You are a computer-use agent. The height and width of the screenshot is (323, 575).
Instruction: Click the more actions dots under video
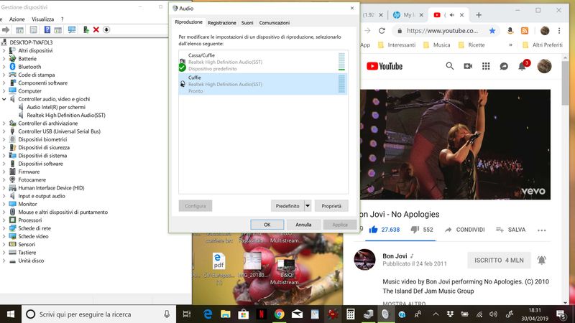(542, 230)
